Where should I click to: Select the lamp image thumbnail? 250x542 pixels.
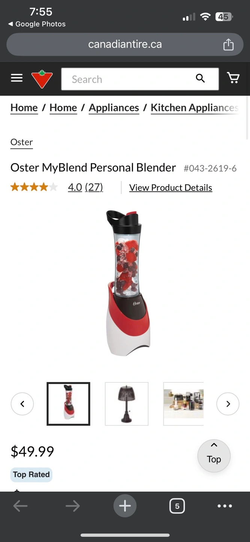click(127, 404)
